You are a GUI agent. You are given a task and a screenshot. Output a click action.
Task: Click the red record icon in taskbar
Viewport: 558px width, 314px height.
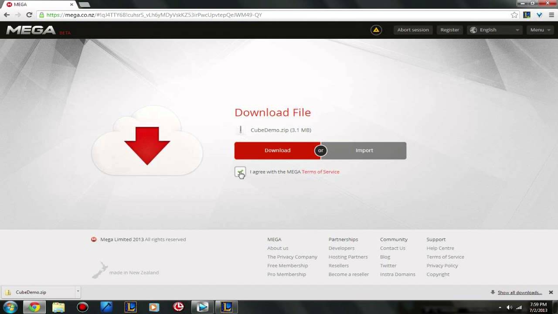click(82, 307)
